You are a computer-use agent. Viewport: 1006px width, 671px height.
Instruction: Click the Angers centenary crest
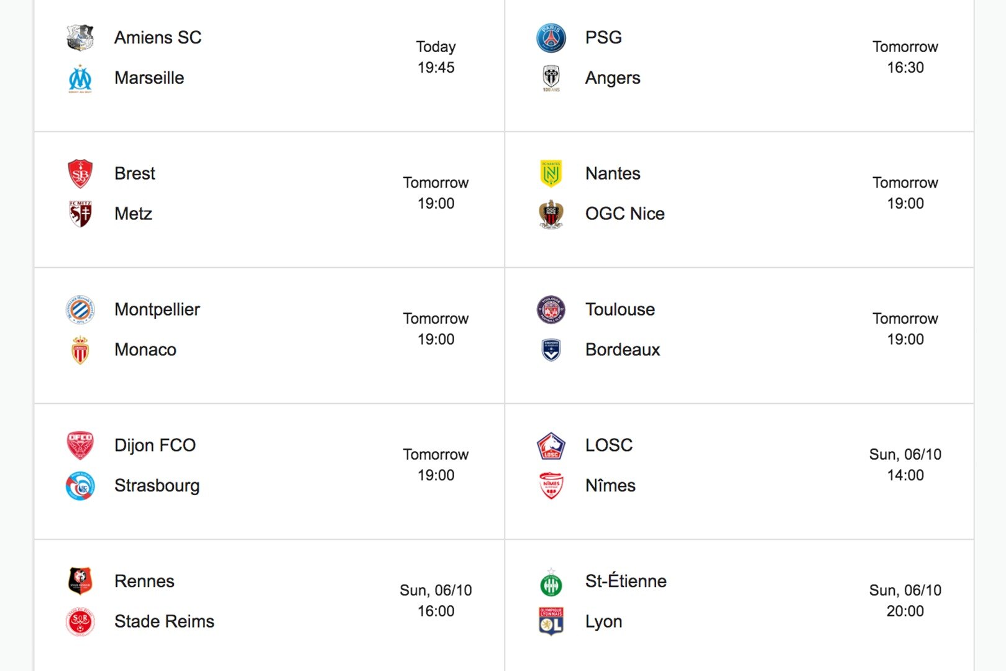[551, 78]
